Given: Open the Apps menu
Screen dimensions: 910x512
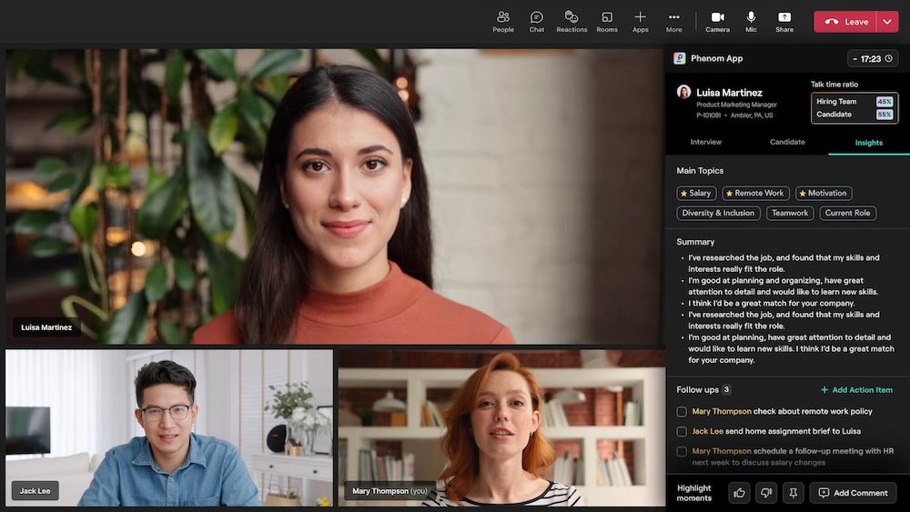Looking at the screenshot, I should (x=640, y=22).
